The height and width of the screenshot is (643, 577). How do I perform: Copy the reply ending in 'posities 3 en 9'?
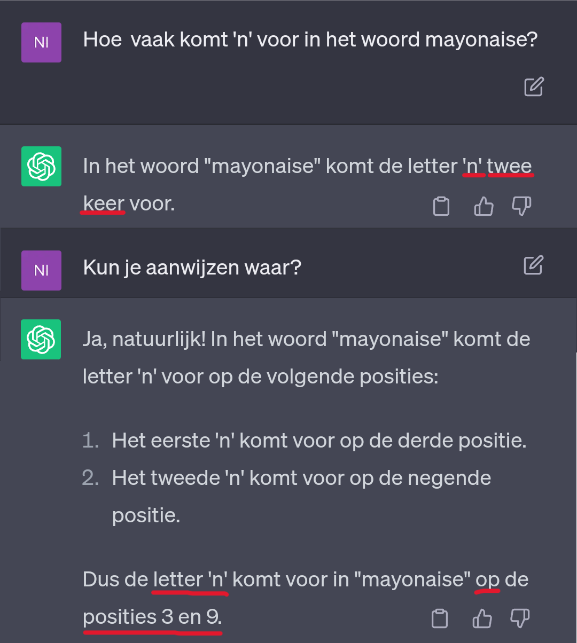[x=440, y=618]
